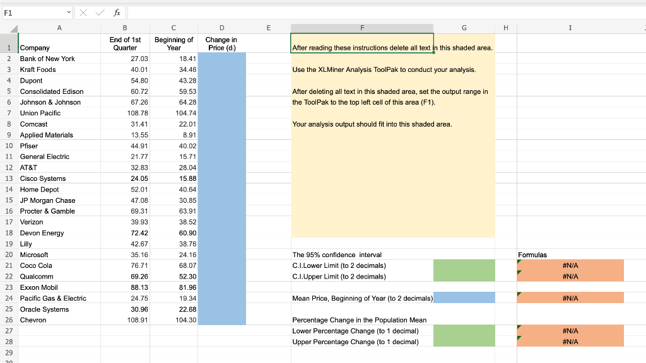Viewport: 646px width, 363px height.
Task: Select row 13 header
Action: coord(9,178)
